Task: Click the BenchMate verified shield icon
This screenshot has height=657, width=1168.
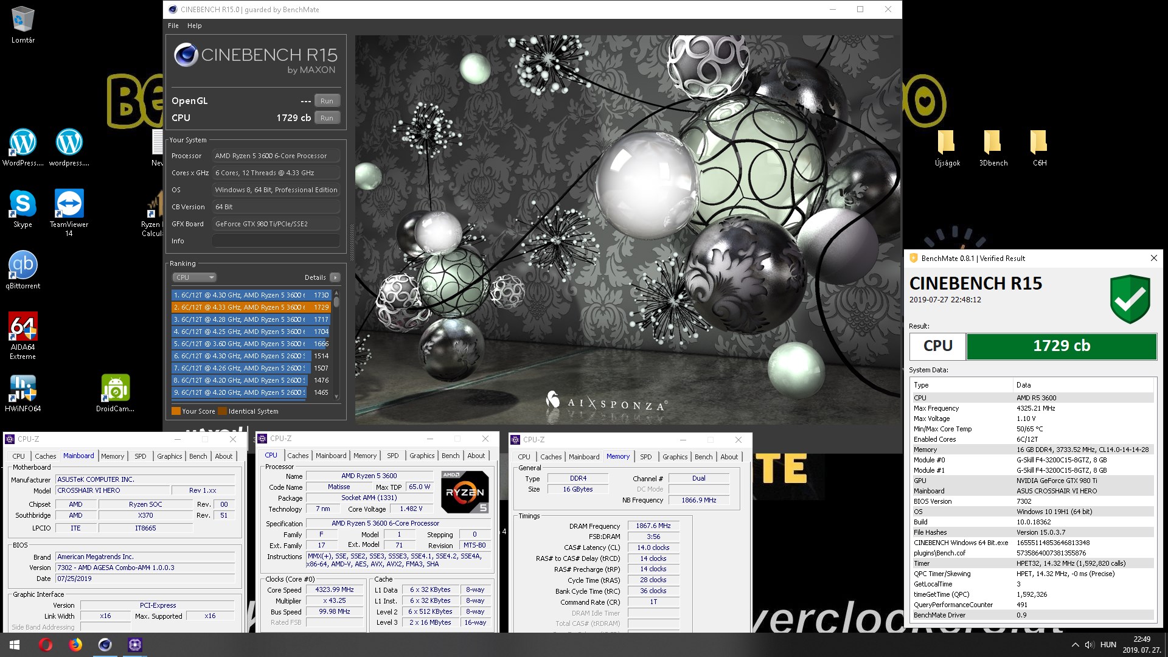Action: 1130,298
